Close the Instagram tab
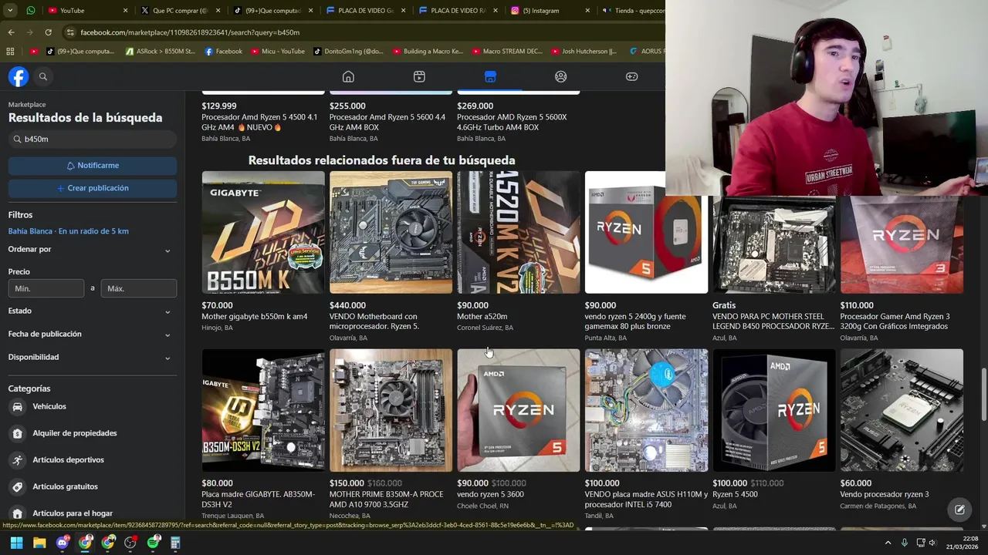Viewport: 988px width, 555px height. tap(587, 10)
